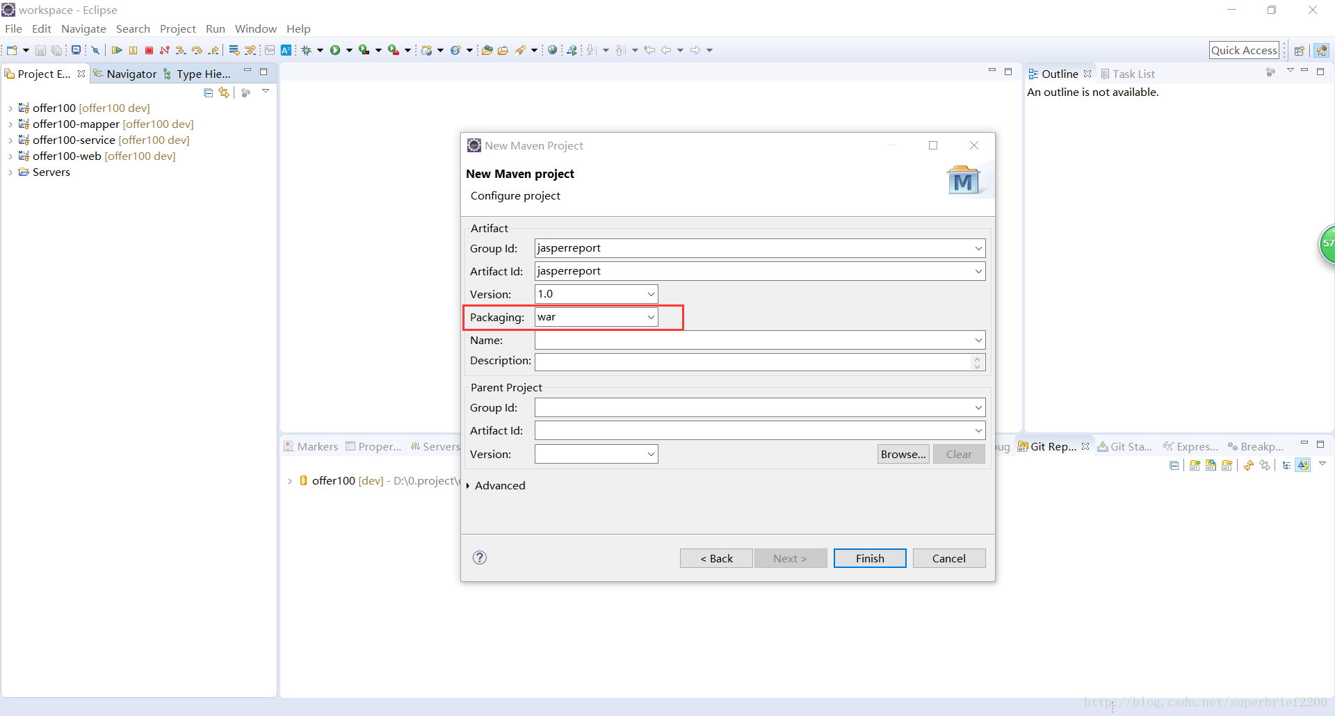Click the Cancel button
This screenshot has height=716, width=1335.
pos(949,558)
